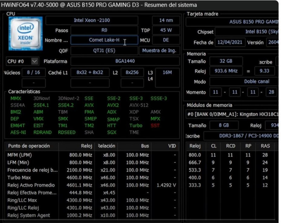The width and height of the screenshot is (281, 223).
Task: Select the Reloj System Agent row
Action: 92,215
